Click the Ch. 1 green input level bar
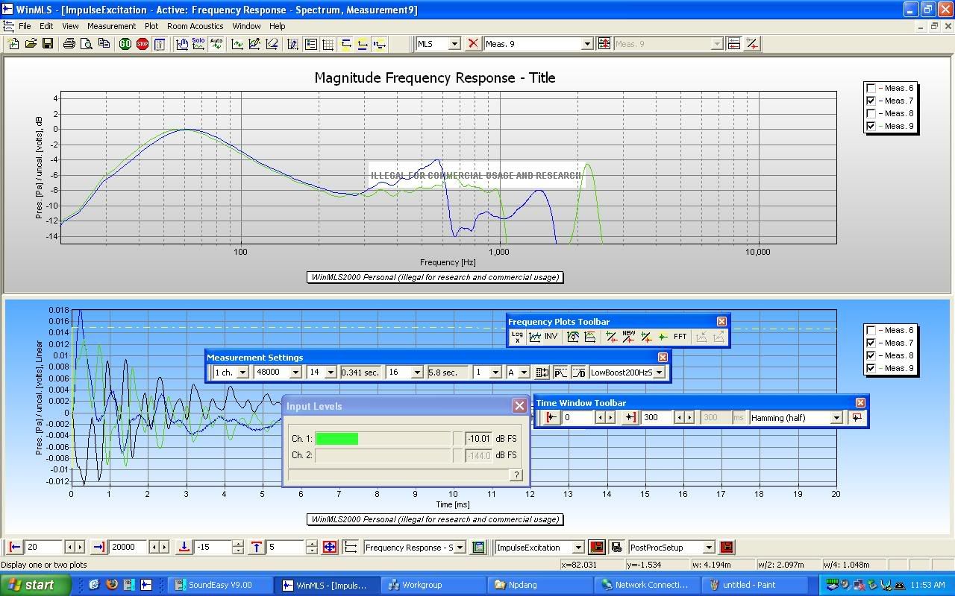Viewport: 955px width, 596px height. pyautogui.click(x=336, y=439)
